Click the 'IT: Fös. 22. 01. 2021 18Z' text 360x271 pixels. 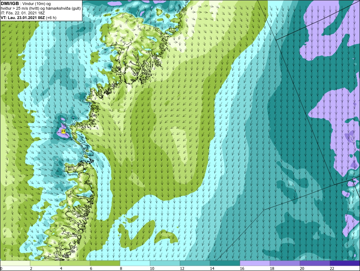pyautogui.click(x=23, y=13)
